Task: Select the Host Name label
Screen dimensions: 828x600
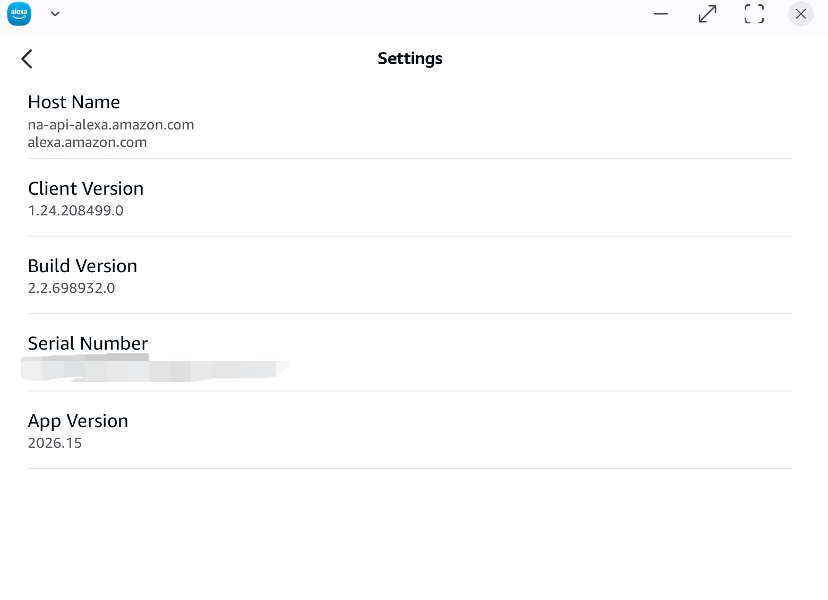Action: coord(74,102)
